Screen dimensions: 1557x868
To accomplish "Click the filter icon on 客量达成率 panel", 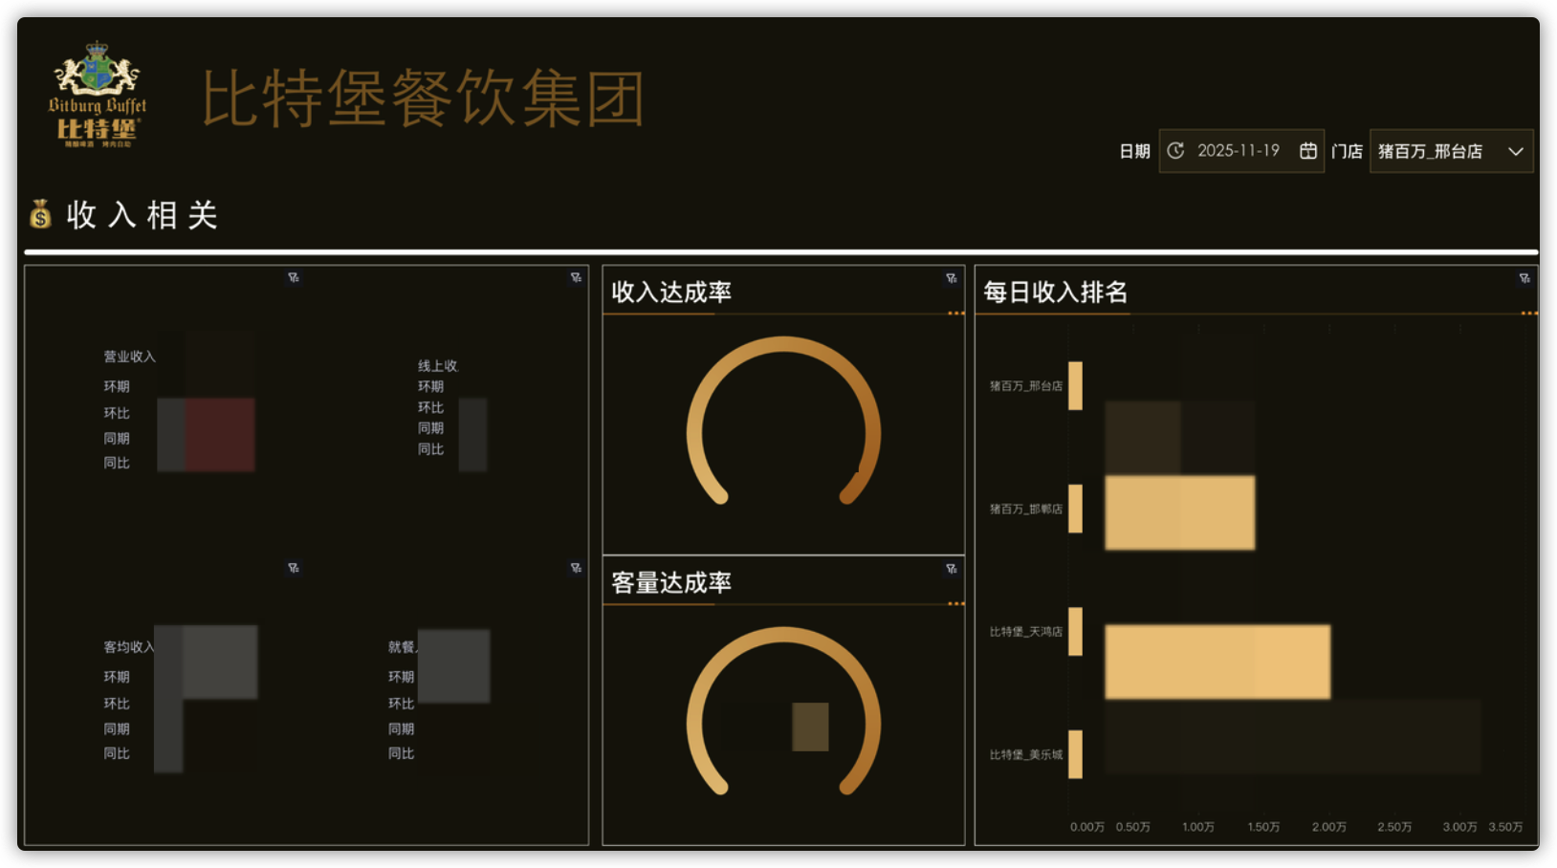I will point(952,569).
